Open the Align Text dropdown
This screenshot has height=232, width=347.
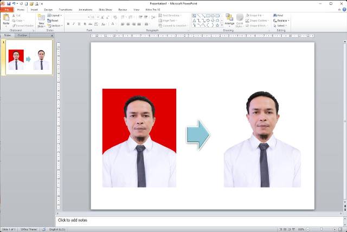[168, 21]
